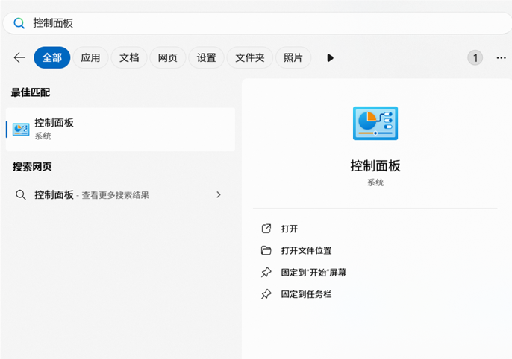Click the large 控制面板 icon in preview pane
Screen dimensions: 512x359
click(x=375, y=124)
